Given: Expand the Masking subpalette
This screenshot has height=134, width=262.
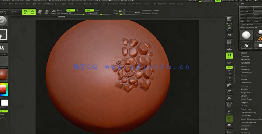Looking at the screenshot, I should [244, 86].
